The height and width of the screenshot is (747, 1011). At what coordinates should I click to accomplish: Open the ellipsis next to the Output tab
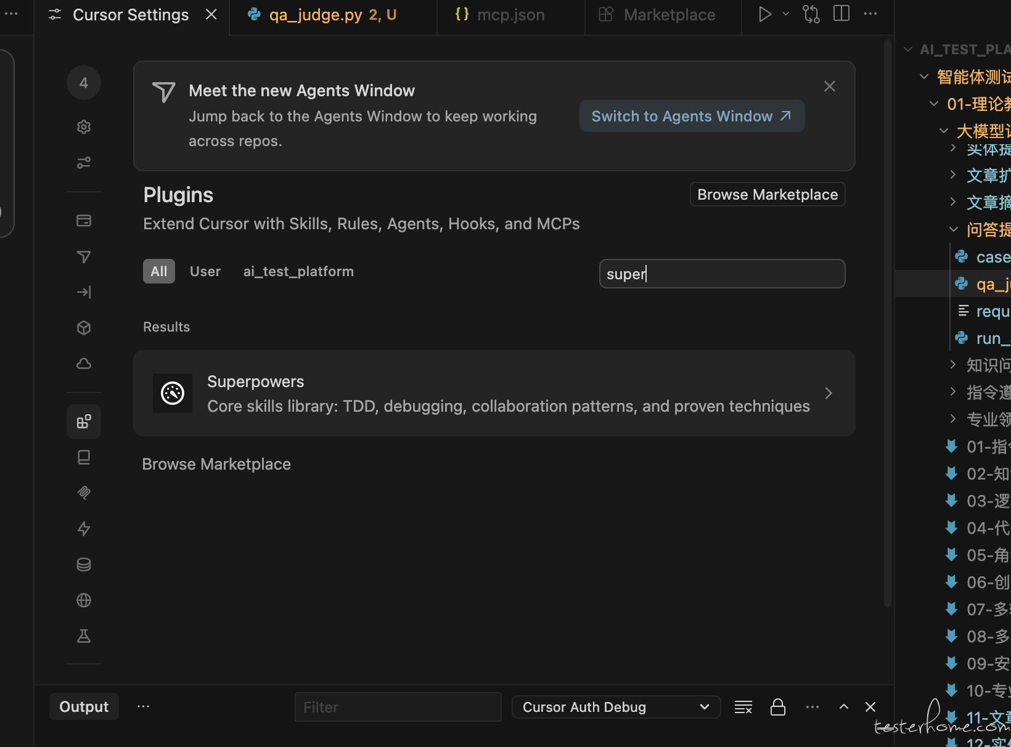point(144,706)
